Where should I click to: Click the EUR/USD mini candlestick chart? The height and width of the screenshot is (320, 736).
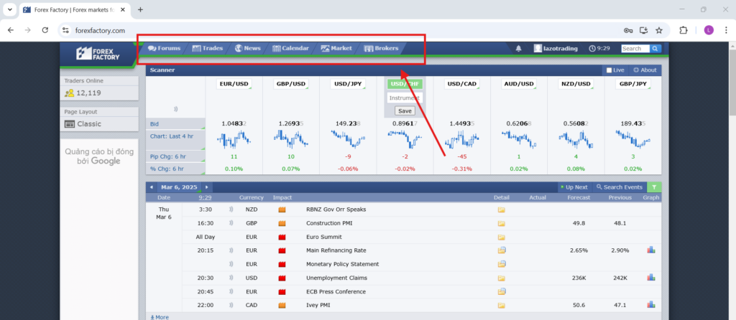coord(234,139)
